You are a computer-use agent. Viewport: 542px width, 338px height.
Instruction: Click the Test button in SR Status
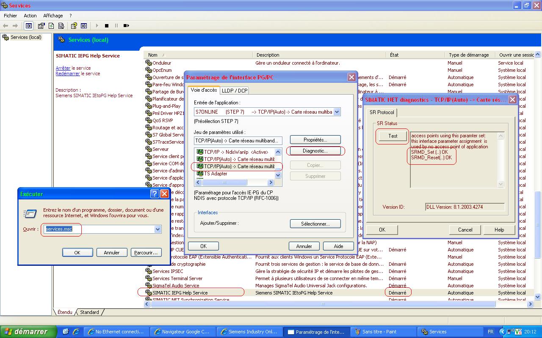393,136
